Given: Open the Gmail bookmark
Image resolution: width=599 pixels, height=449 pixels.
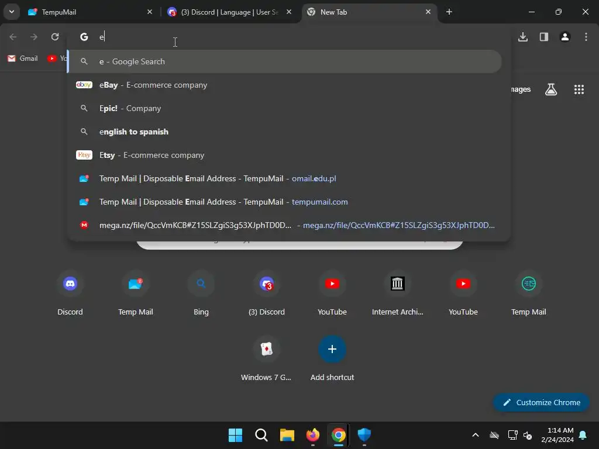Looking at the screenshot, I should point(23,58).
